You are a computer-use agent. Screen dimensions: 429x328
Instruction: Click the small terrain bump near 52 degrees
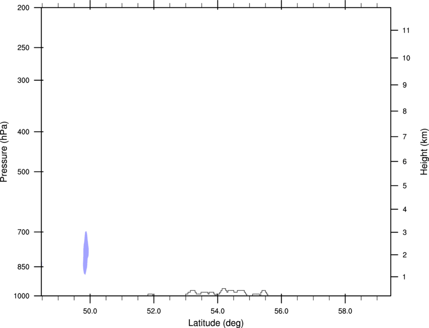coord(150,295)
